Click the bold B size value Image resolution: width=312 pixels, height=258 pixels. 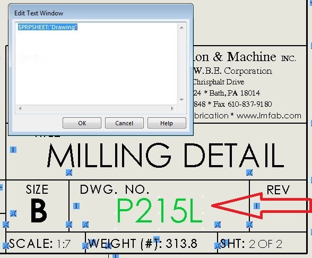coord(39,211)
